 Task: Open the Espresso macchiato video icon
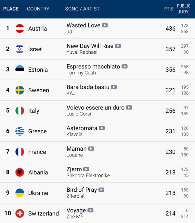click(x=124, y=67)
